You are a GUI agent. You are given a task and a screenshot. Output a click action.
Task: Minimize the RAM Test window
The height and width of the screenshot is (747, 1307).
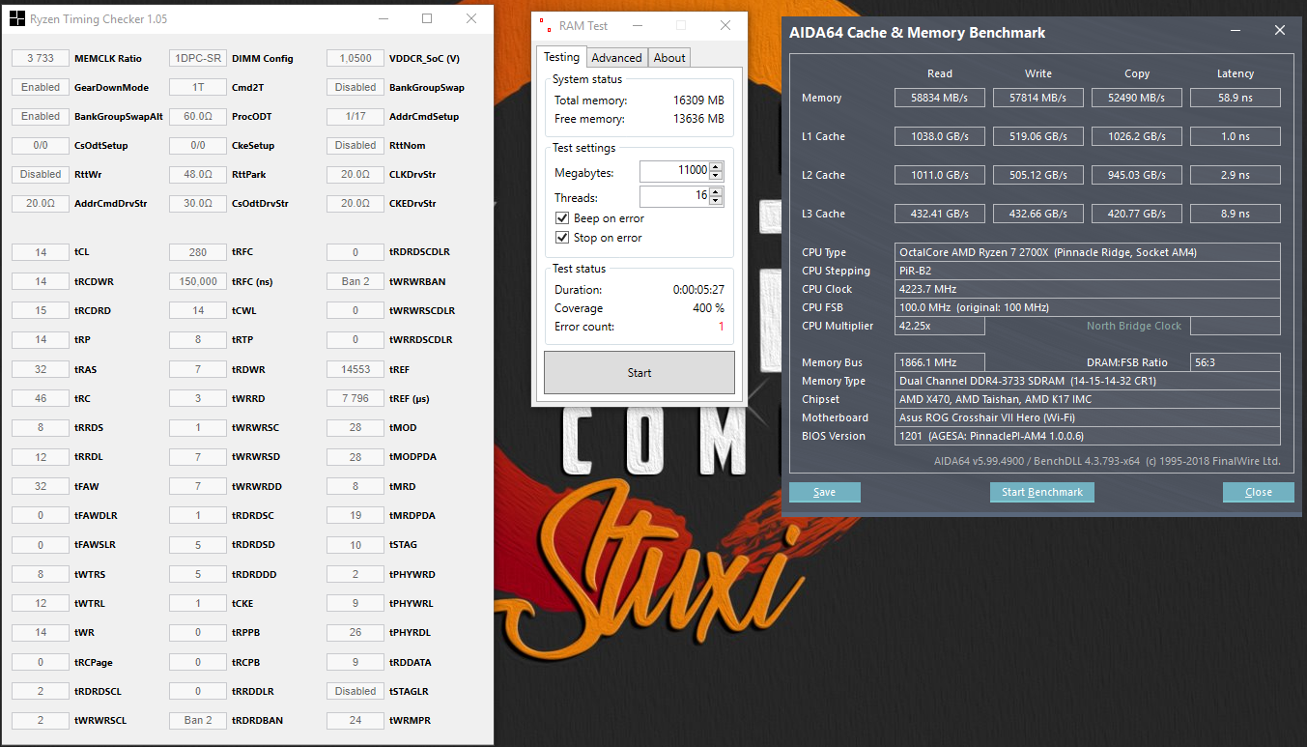click(638, 26)
